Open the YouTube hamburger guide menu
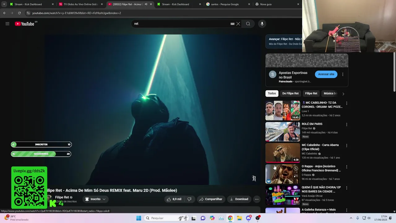396x223 pixels. [x=7, y=24]
